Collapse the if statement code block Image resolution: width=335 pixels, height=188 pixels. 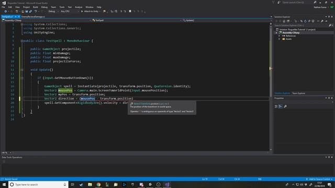[x=22, y=78]
